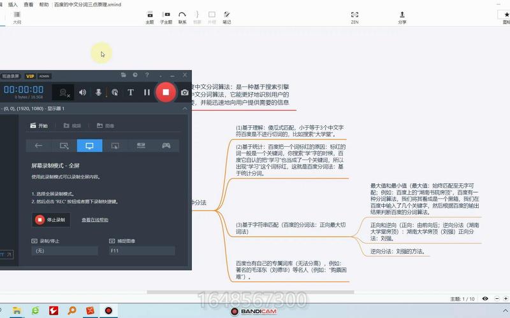
Task: Toggle the eye view icon in status bar
Action: pos(485,298)
